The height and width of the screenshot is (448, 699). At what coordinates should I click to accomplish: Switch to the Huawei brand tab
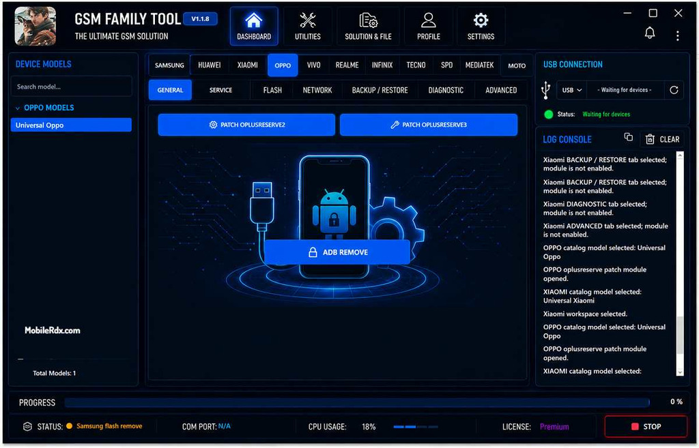point(210,65)
